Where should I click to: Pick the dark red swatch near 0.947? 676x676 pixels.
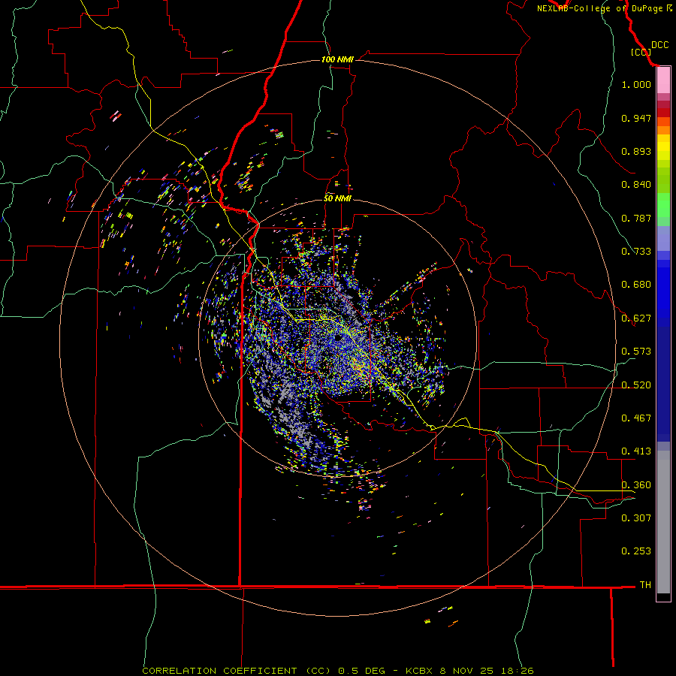point(663,113)
